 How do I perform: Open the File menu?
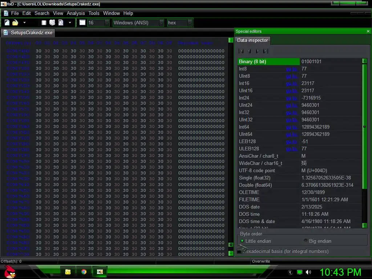tap(15, 13)
